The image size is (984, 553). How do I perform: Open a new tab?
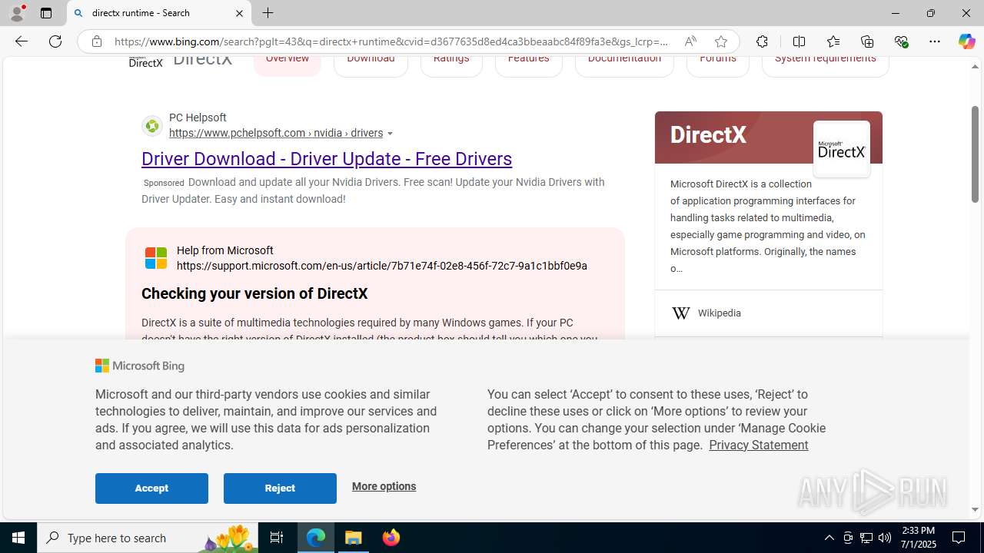tap(268, 13)
